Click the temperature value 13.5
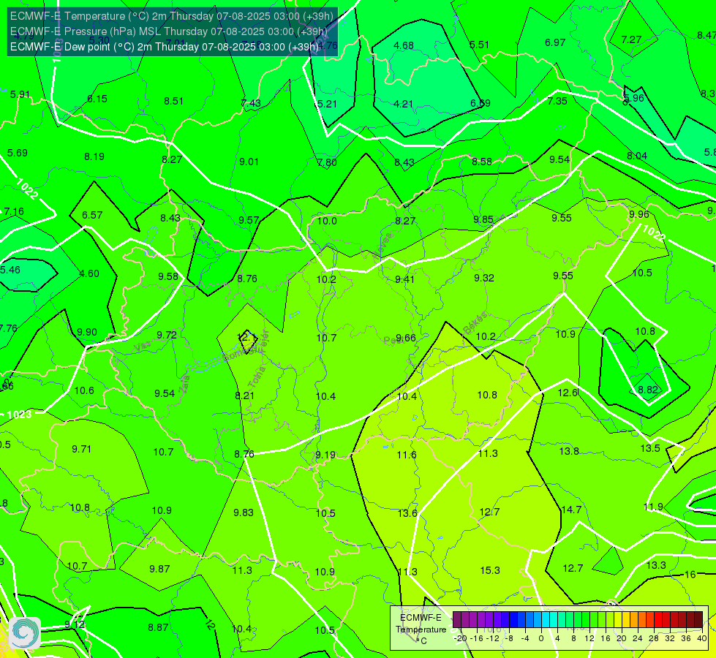Viewport: 716px width, 658px height. pos(650,448)
